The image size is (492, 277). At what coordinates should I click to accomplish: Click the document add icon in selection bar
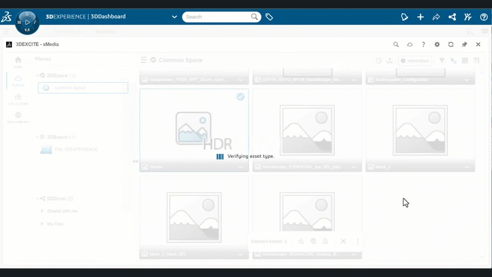325,241
